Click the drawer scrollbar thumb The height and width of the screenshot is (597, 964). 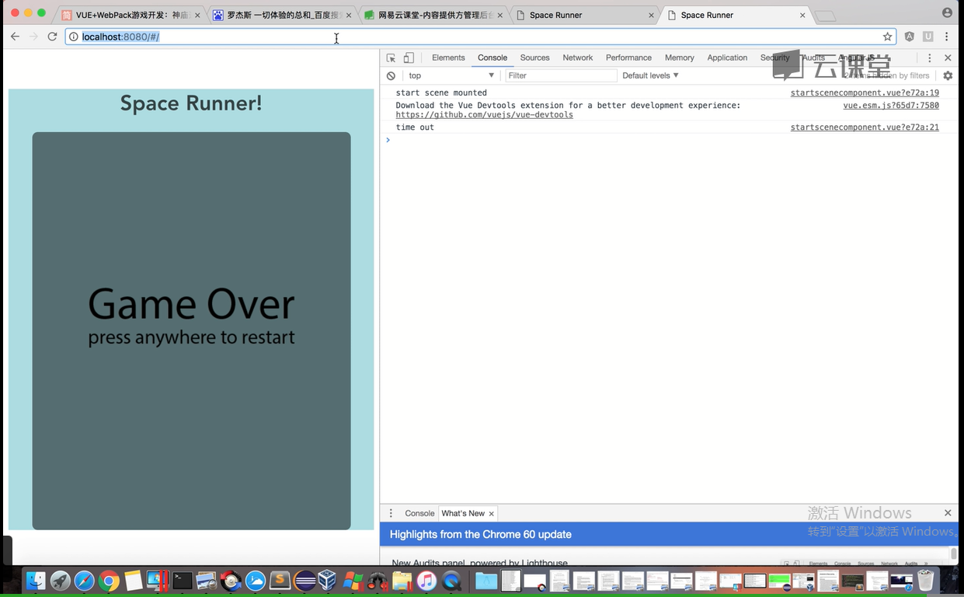point(954,553)
